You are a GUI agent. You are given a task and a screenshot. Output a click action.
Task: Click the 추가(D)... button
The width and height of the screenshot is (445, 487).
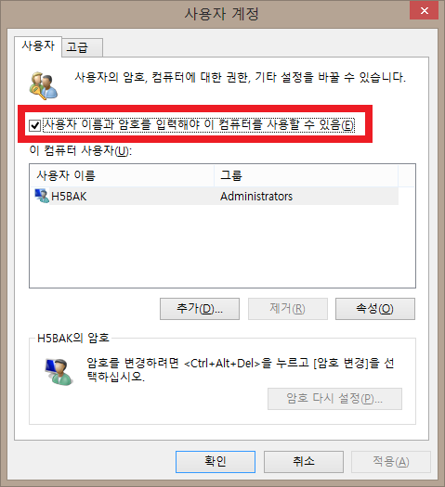click(x=200, y=309)
